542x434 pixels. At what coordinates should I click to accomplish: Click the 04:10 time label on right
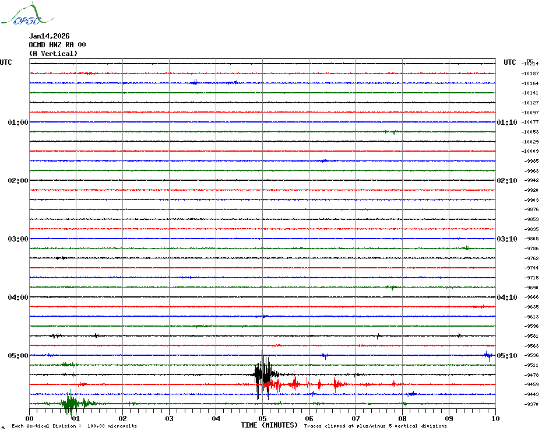pos(506,297)
